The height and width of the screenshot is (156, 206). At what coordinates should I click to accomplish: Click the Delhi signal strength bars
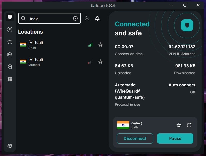pos(90,45)
